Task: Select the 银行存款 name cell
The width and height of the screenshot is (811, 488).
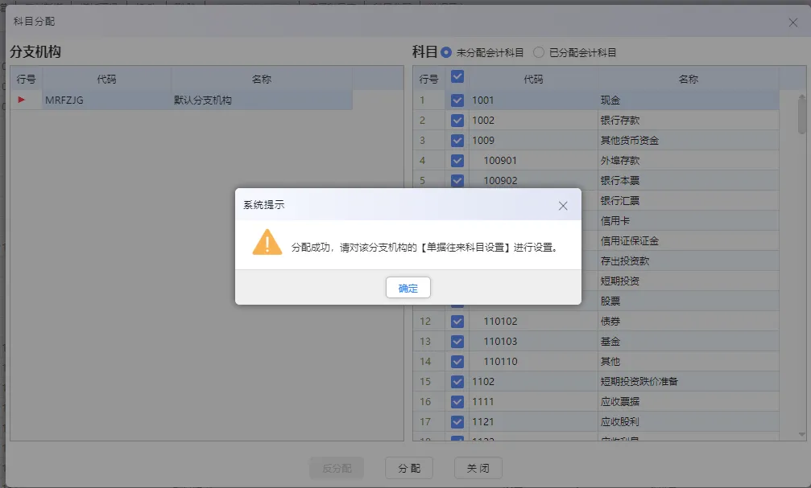Action: pyautogui.click(x=689, y=120)
